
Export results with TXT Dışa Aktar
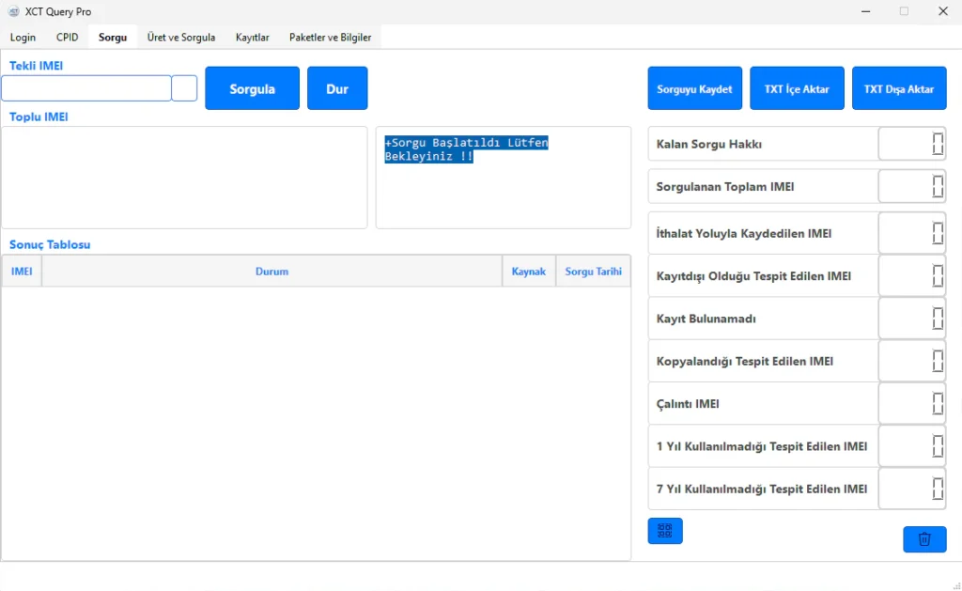point(899,88)
